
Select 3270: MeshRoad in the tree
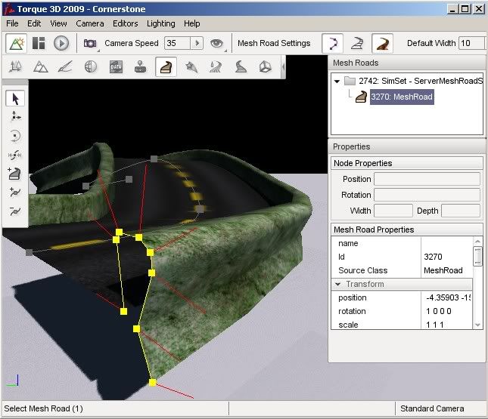pos(401,97)
